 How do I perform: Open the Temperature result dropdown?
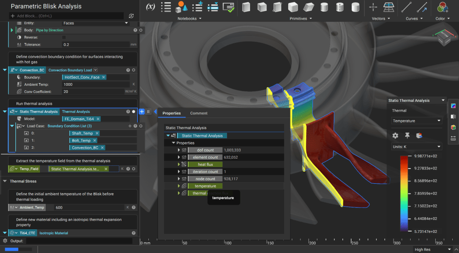click(x=416, y=121)
